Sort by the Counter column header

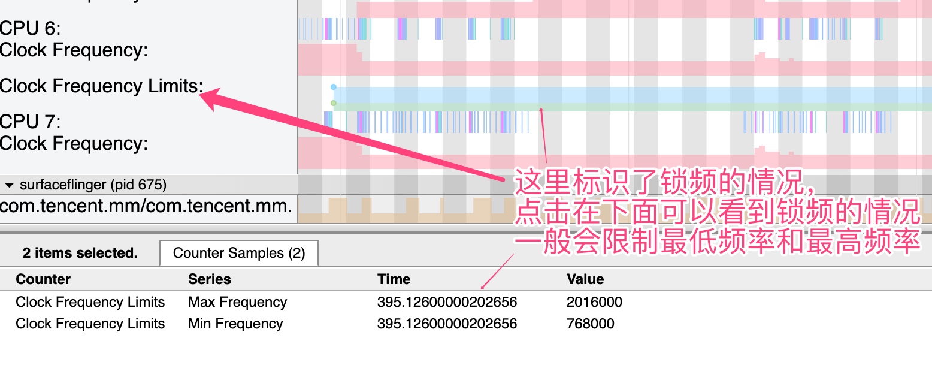click(43, 279)
